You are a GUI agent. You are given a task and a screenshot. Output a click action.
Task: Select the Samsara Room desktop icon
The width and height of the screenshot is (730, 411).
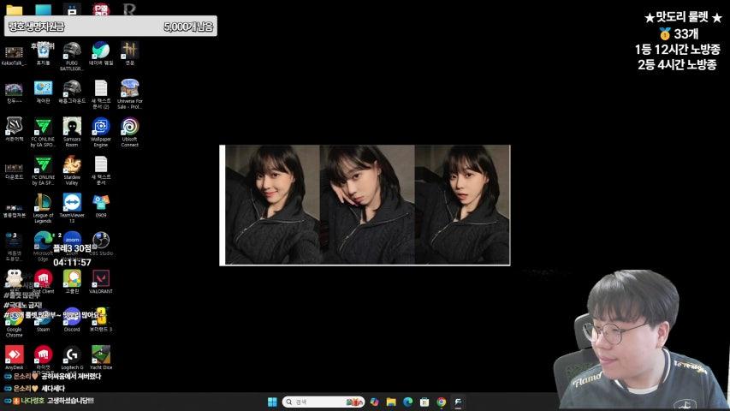(x=72, y=127)
